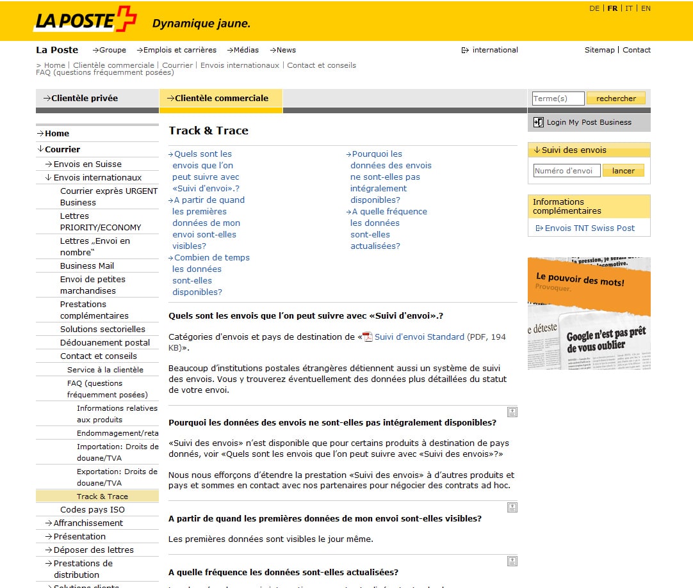Click the Login My Post Business icon

click(x=538, y=122)
